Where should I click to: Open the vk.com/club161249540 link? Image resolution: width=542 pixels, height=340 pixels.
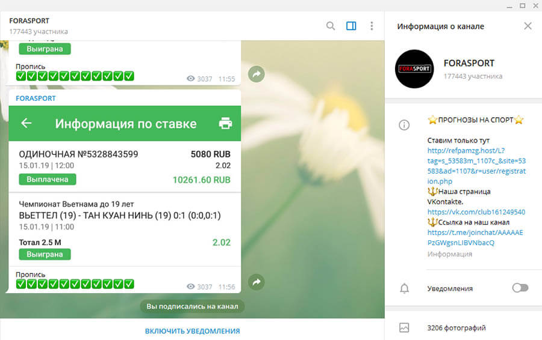[476, 211]
